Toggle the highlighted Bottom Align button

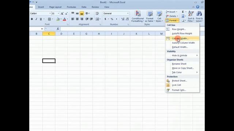(82, 13)
